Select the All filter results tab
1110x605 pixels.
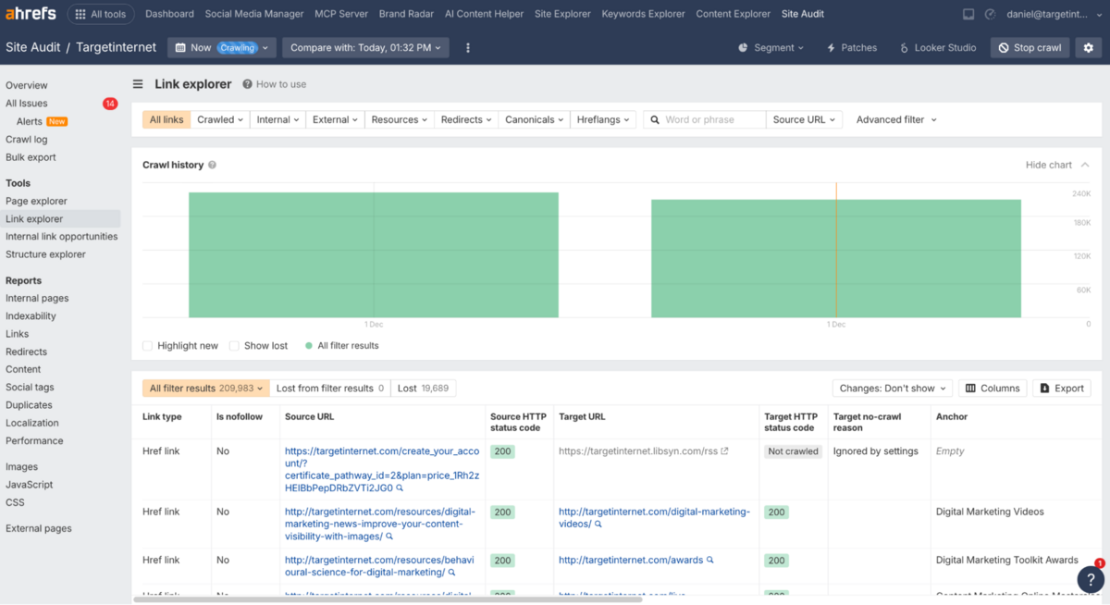[205, 389]
